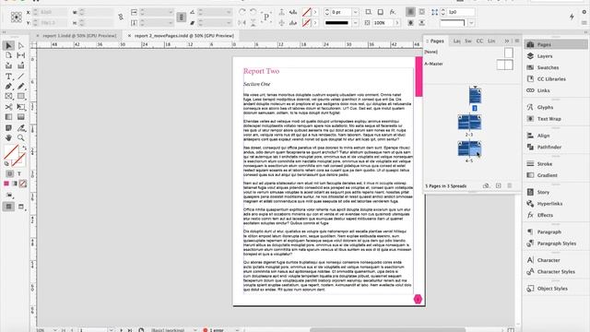
Task: Select the Rectangle Frame tool
Action: pyautogui.click(x=8, y=97)
